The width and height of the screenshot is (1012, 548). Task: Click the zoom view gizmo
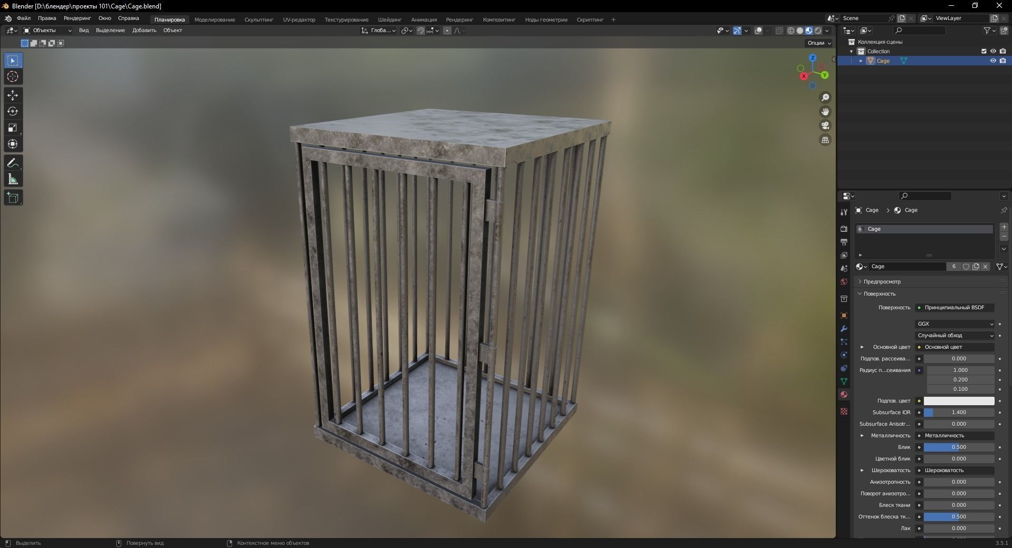coord(825,97)
